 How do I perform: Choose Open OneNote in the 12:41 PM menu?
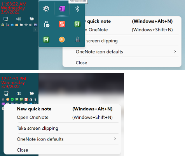[x=62, y=117]
